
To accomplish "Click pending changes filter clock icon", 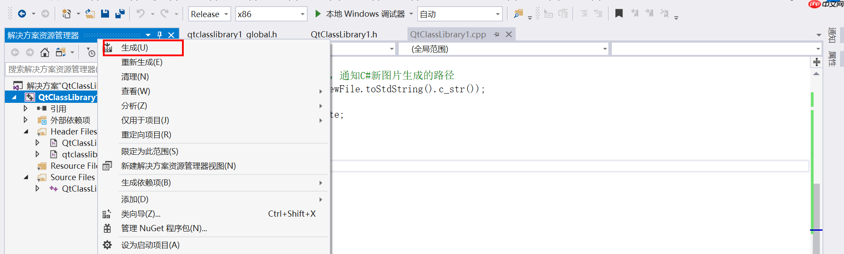I will pos(91,53).
